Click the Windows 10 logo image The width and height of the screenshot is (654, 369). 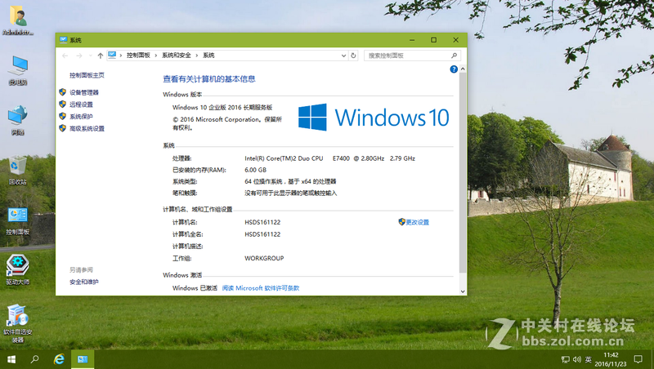[x=374, y=117]
